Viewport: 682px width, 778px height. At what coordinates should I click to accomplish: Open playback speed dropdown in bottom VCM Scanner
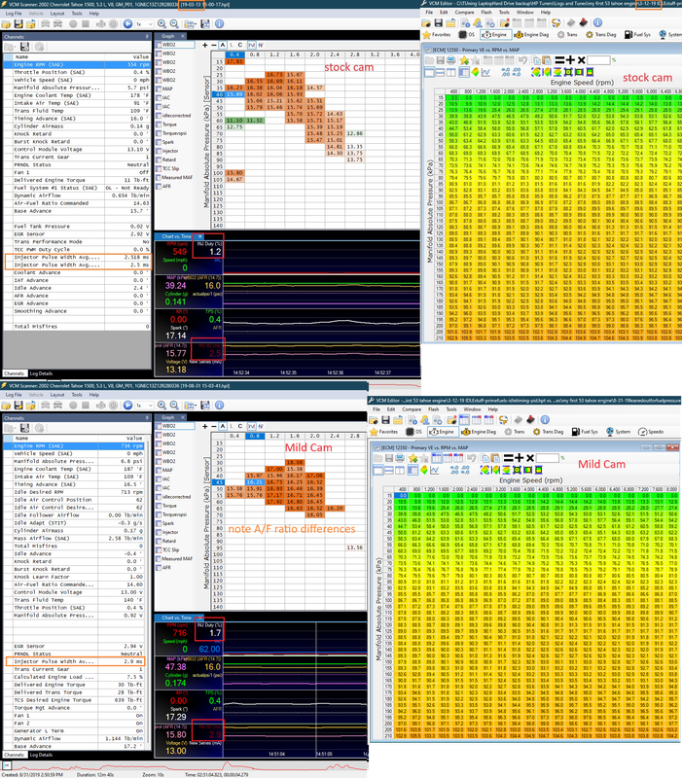[x=145, y=405]
